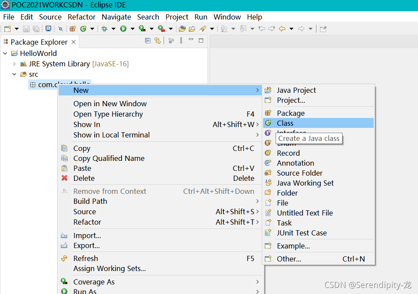This screenshot has width=418, height=294.
Task: Click Refresh in context menu
Action: 160,258
